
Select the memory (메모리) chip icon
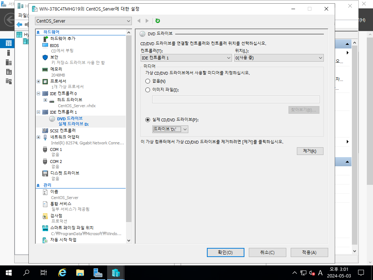pos(45,70)
